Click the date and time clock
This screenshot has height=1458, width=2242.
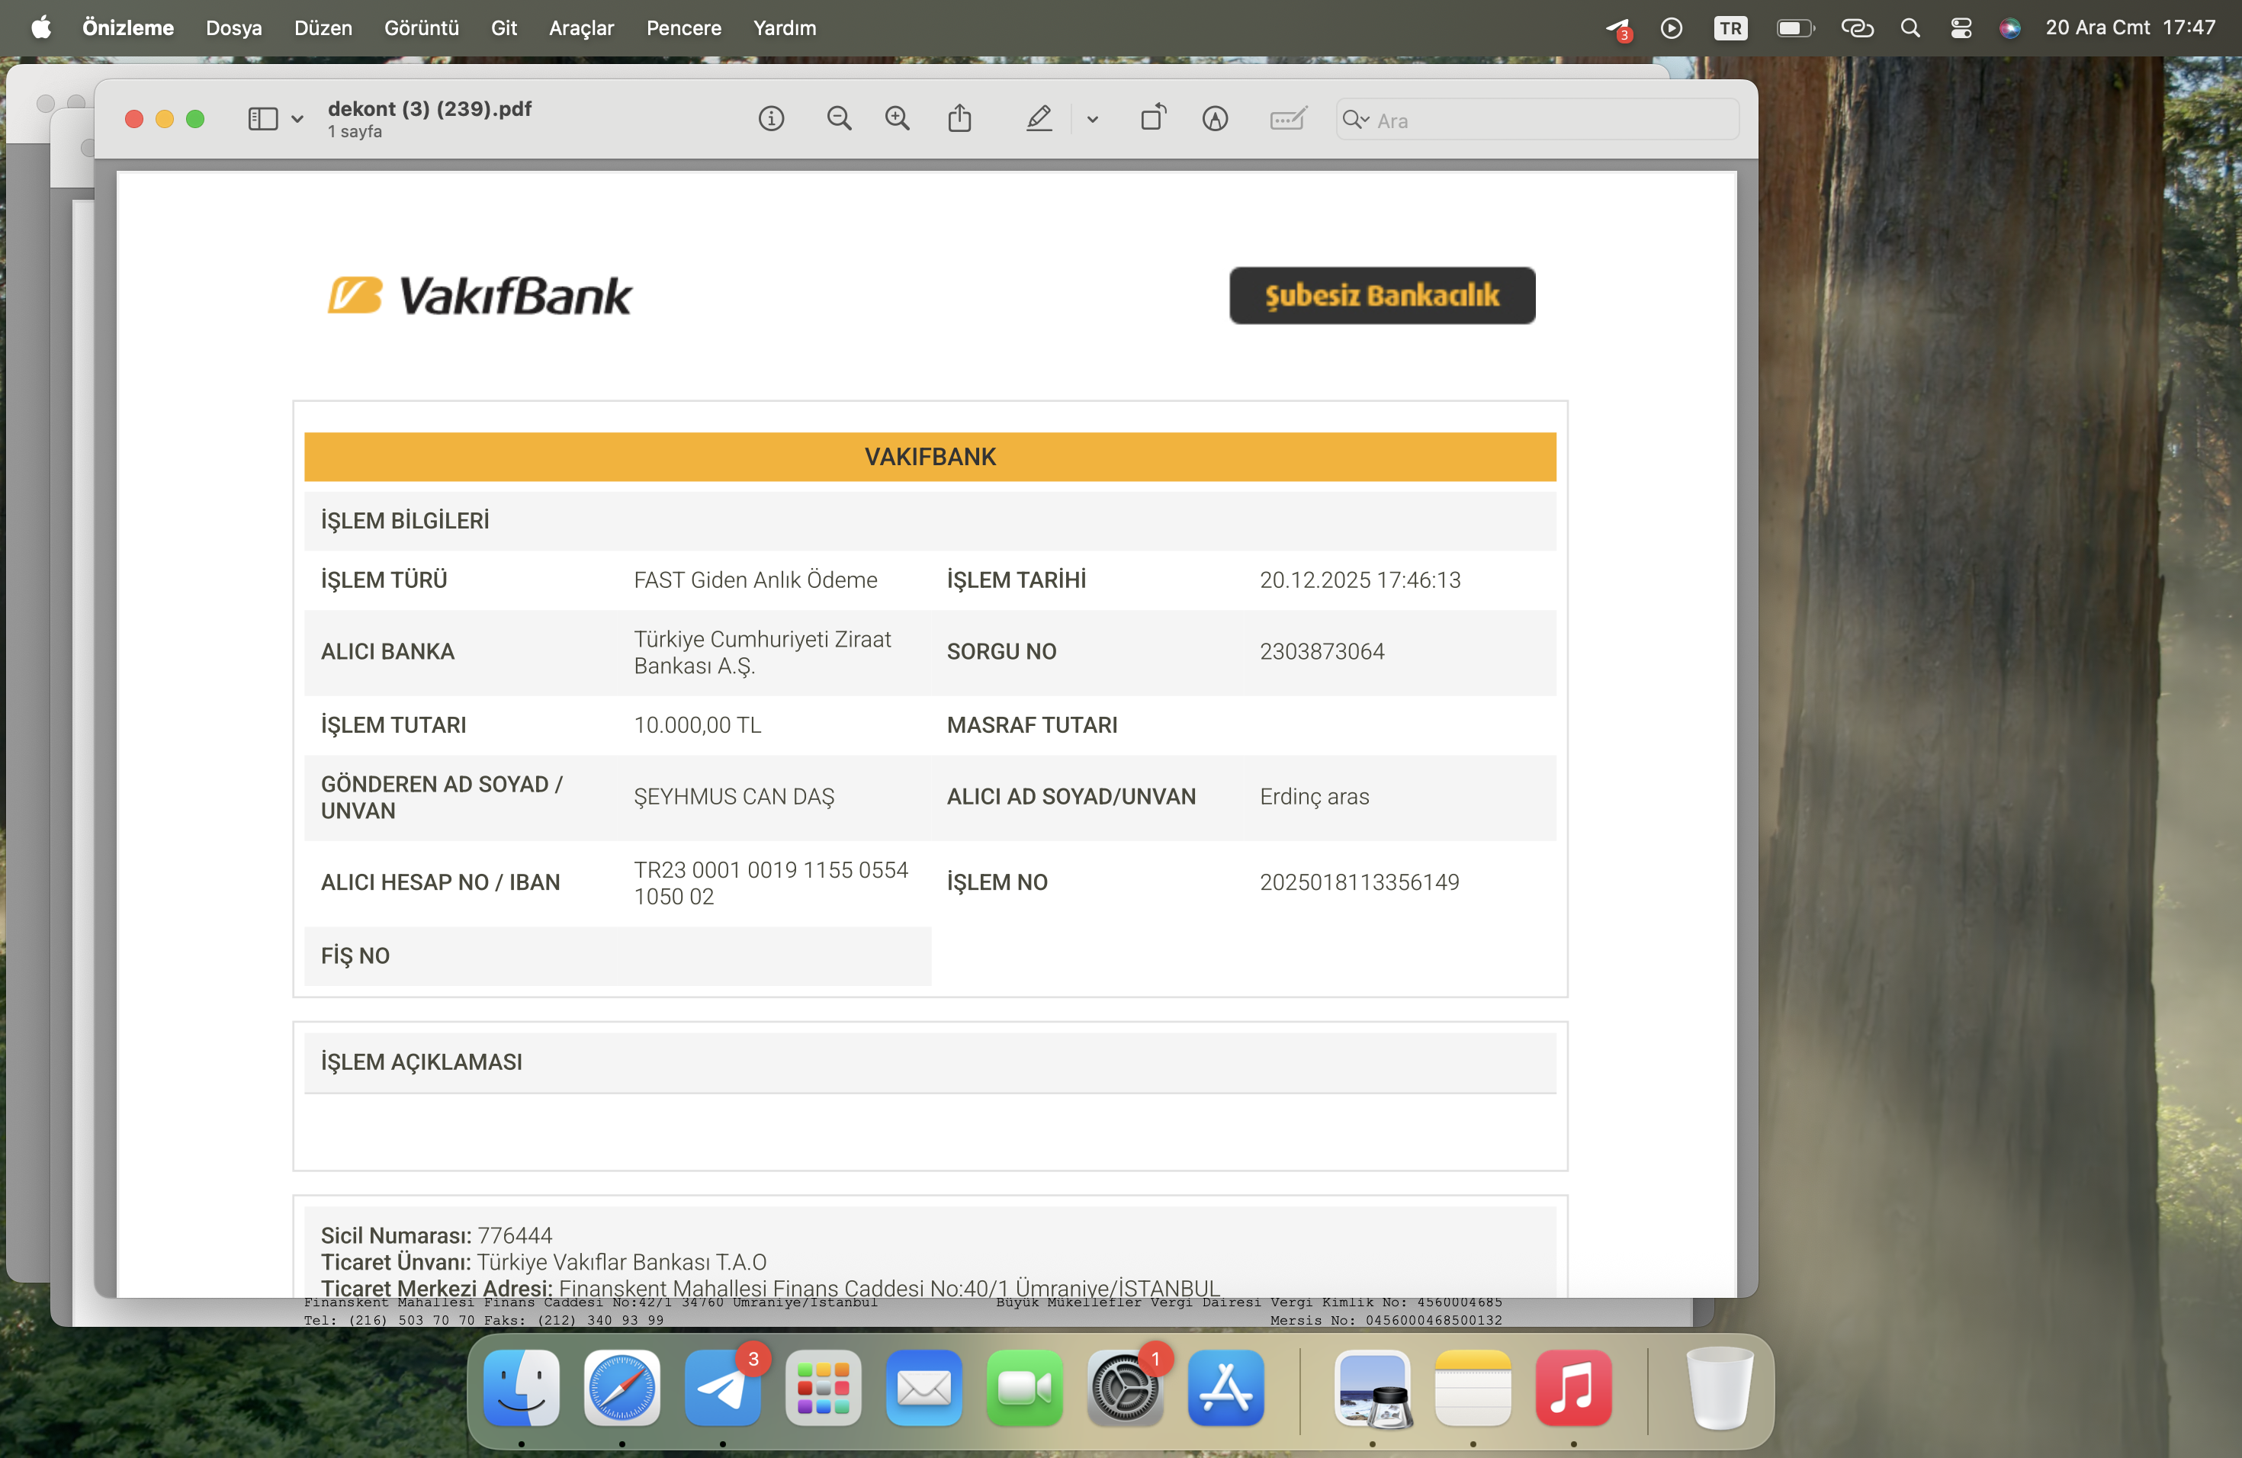pos(2130,27)
